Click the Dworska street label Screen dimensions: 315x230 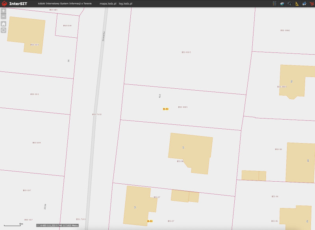pos(103,36)
